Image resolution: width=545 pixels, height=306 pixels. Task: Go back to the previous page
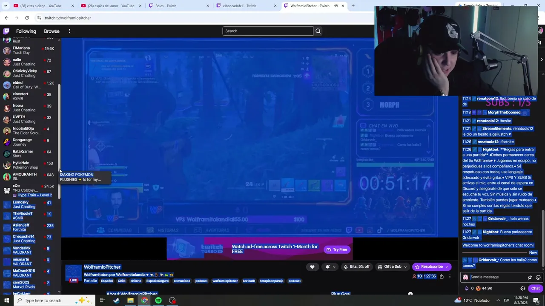pos(6,18)
